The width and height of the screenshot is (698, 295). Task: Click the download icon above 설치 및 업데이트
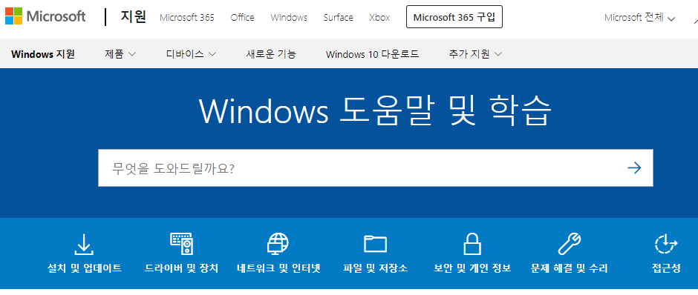[x=84, y=244]
